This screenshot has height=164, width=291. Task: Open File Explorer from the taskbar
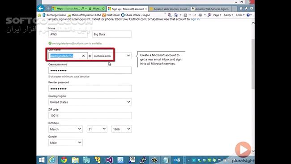pyautogui.click(x=75, y=160)
